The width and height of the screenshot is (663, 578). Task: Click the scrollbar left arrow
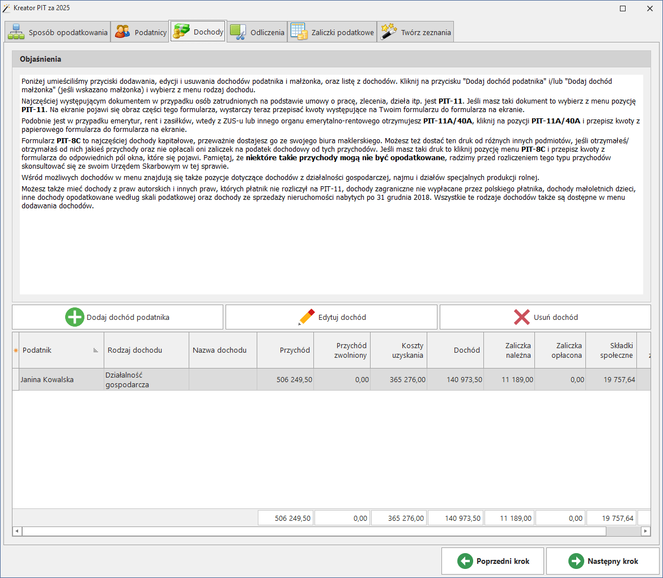coord(17,531)
